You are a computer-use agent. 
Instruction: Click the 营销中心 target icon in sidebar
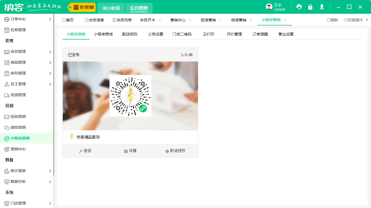click(7, 149)
